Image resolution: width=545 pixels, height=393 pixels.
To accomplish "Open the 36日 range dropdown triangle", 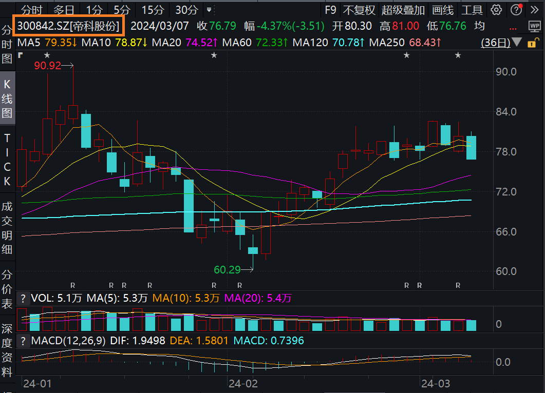I will click(517, 43).
